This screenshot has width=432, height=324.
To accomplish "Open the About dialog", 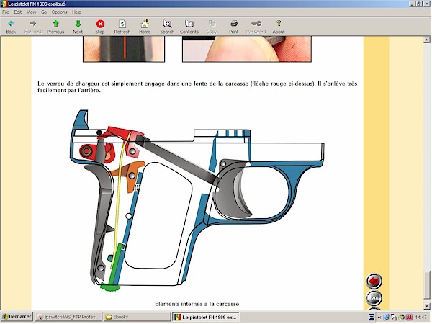I will [x=279, y=27].
